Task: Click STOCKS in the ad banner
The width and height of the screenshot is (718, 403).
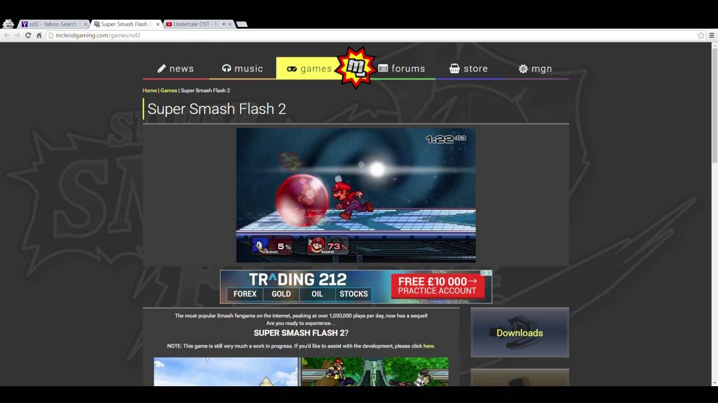Action: click(x=353, y=294)
